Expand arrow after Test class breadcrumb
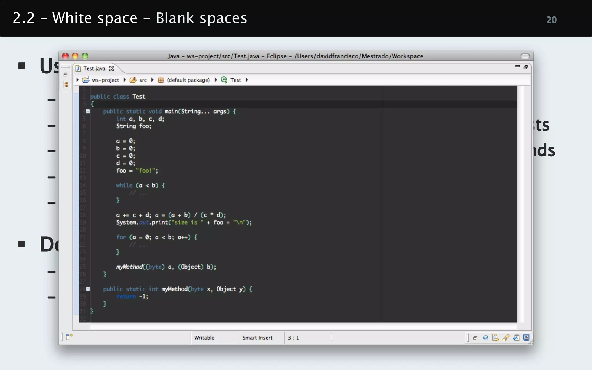 tap(247, 80)
